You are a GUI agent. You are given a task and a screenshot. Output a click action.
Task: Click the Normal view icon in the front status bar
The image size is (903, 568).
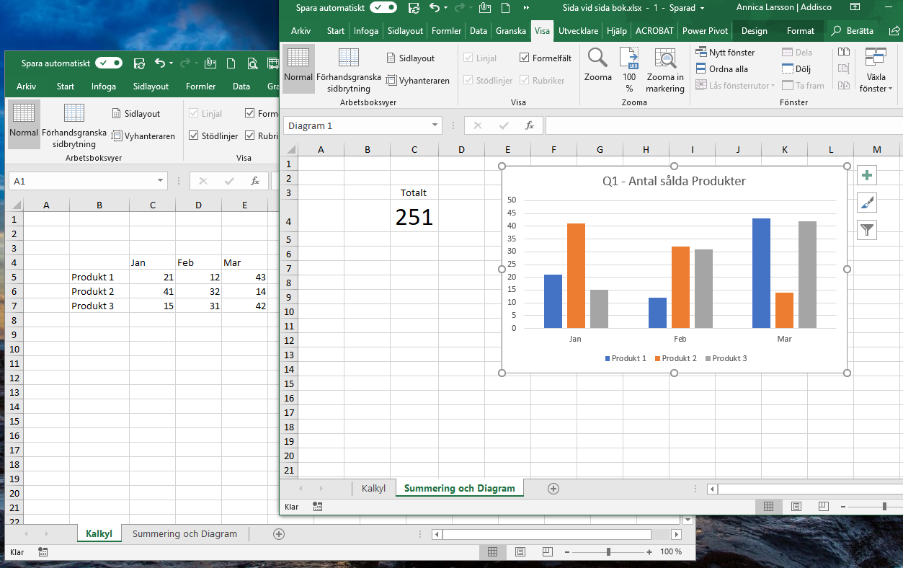769,507
